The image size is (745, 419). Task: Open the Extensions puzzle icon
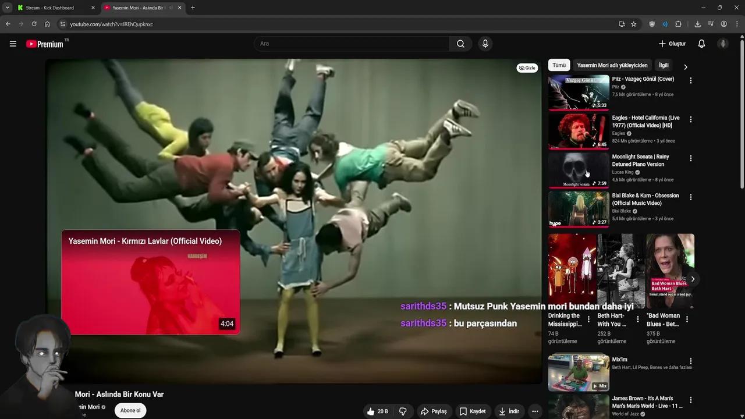click(x=678, y=24)
